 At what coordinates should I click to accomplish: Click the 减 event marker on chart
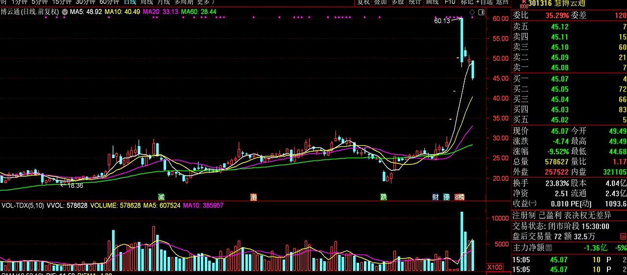[x=161, y=197]
